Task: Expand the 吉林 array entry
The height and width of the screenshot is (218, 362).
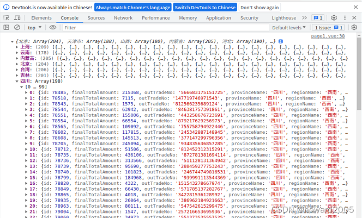Action: tap(17, 75)
